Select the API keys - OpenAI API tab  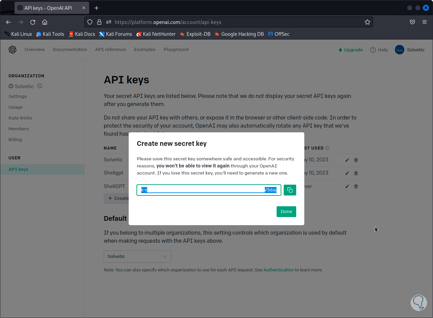click(x=51, y=8)
